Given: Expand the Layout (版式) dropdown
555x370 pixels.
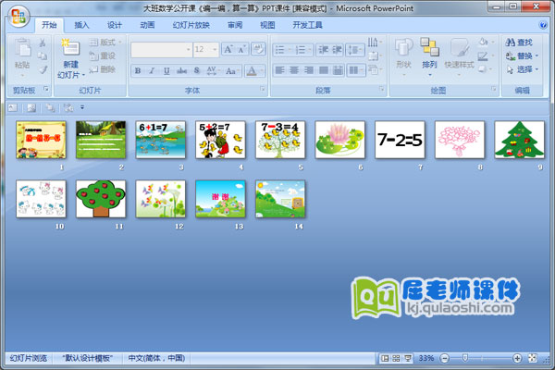Looking at the screenshot, I should pos(120,43).
